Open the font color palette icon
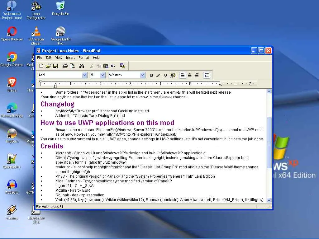The height and width of the screenshot is (239, 319). pos(173,75)
